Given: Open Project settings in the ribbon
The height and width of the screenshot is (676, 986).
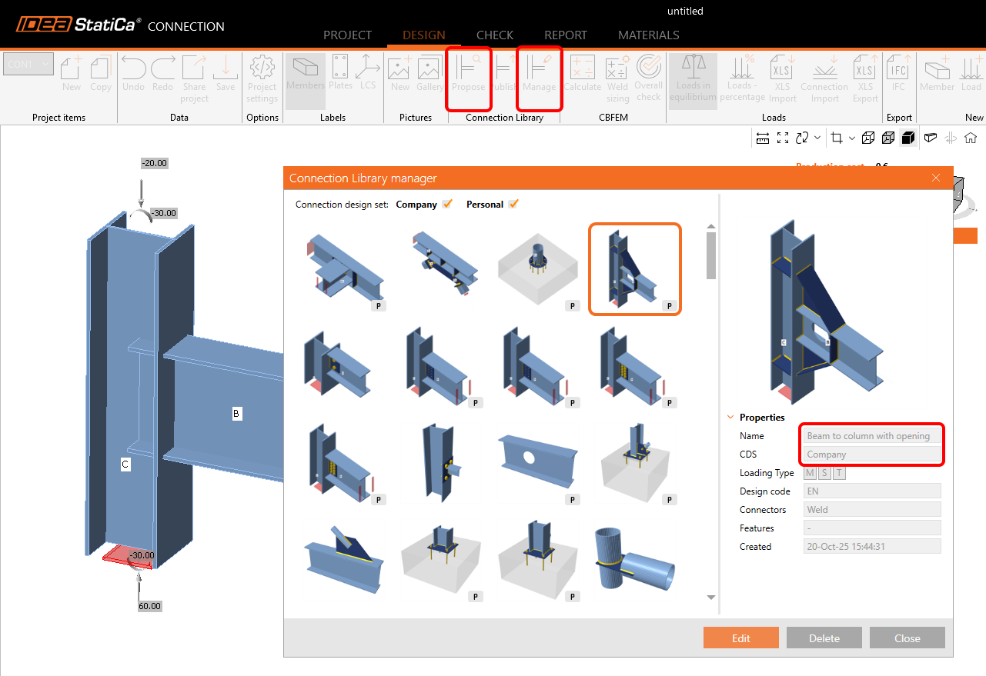Looking at the screenshot, I should click(x=262, y=77).
